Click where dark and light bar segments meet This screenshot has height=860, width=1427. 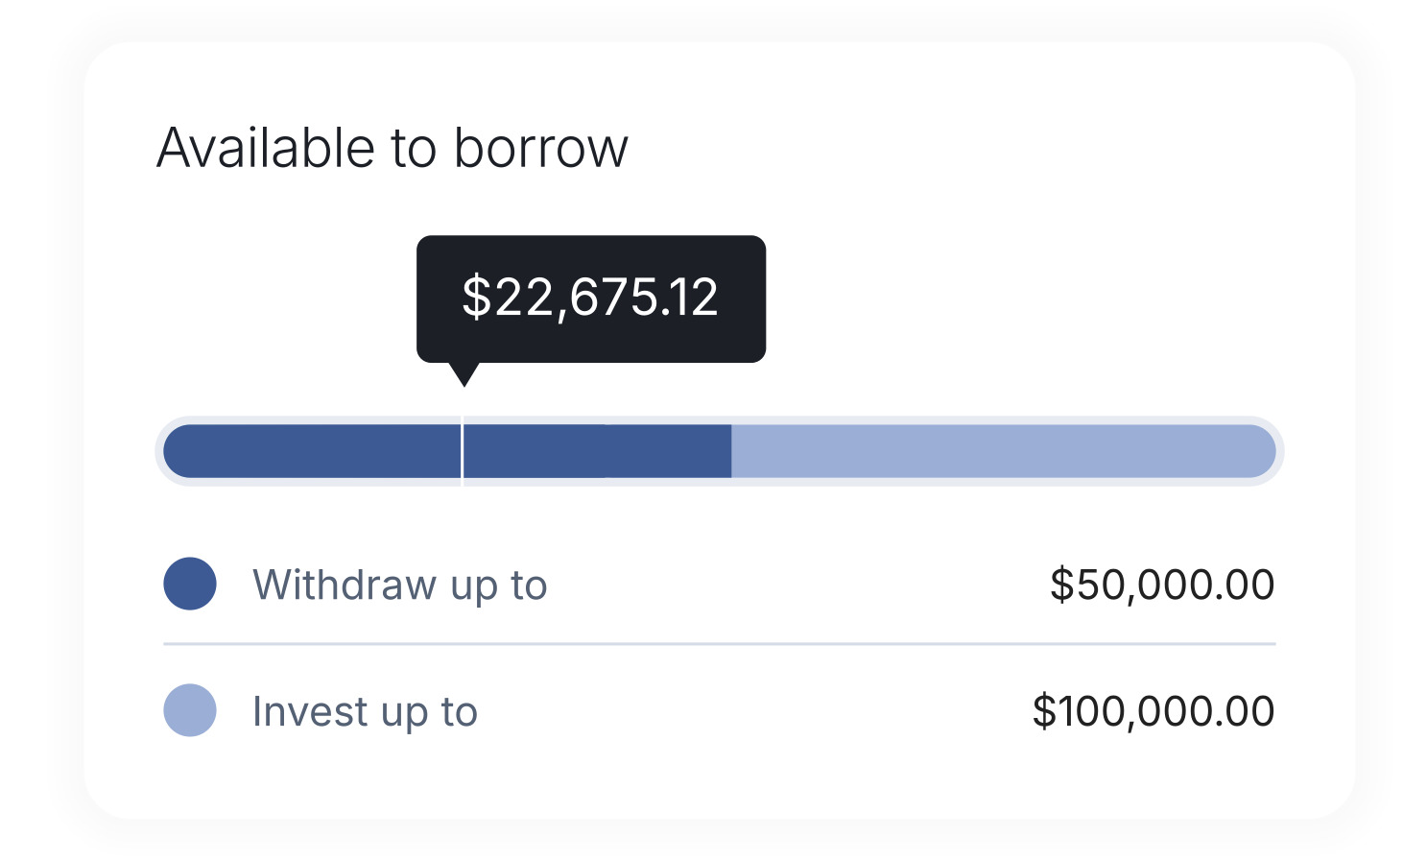[x=731, y=451]
